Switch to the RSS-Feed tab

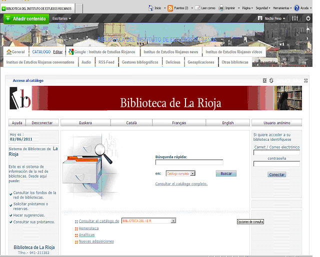(x=106, y=62)
